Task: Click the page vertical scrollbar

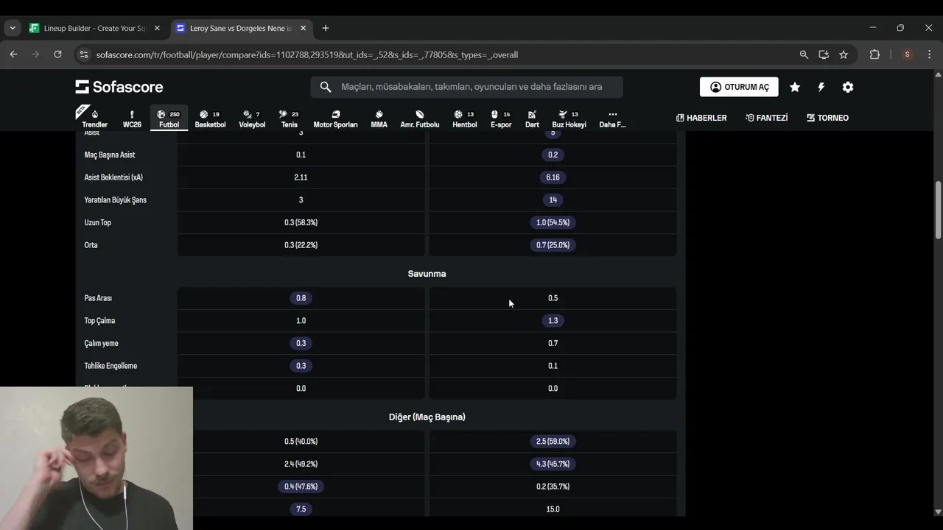Action: coord(938,210)
